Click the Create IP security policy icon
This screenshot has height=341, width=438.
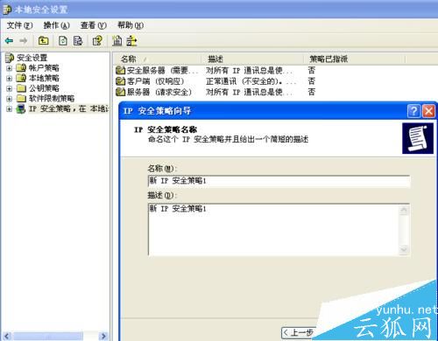click(x=117, y=40)
